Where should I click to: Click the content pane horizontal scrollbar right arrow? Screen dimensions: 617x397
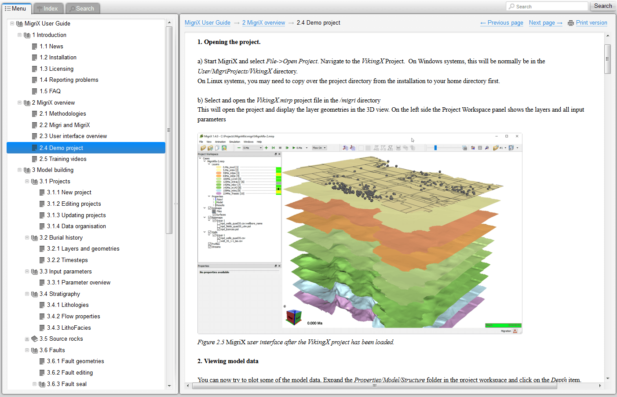click(600, 386)
